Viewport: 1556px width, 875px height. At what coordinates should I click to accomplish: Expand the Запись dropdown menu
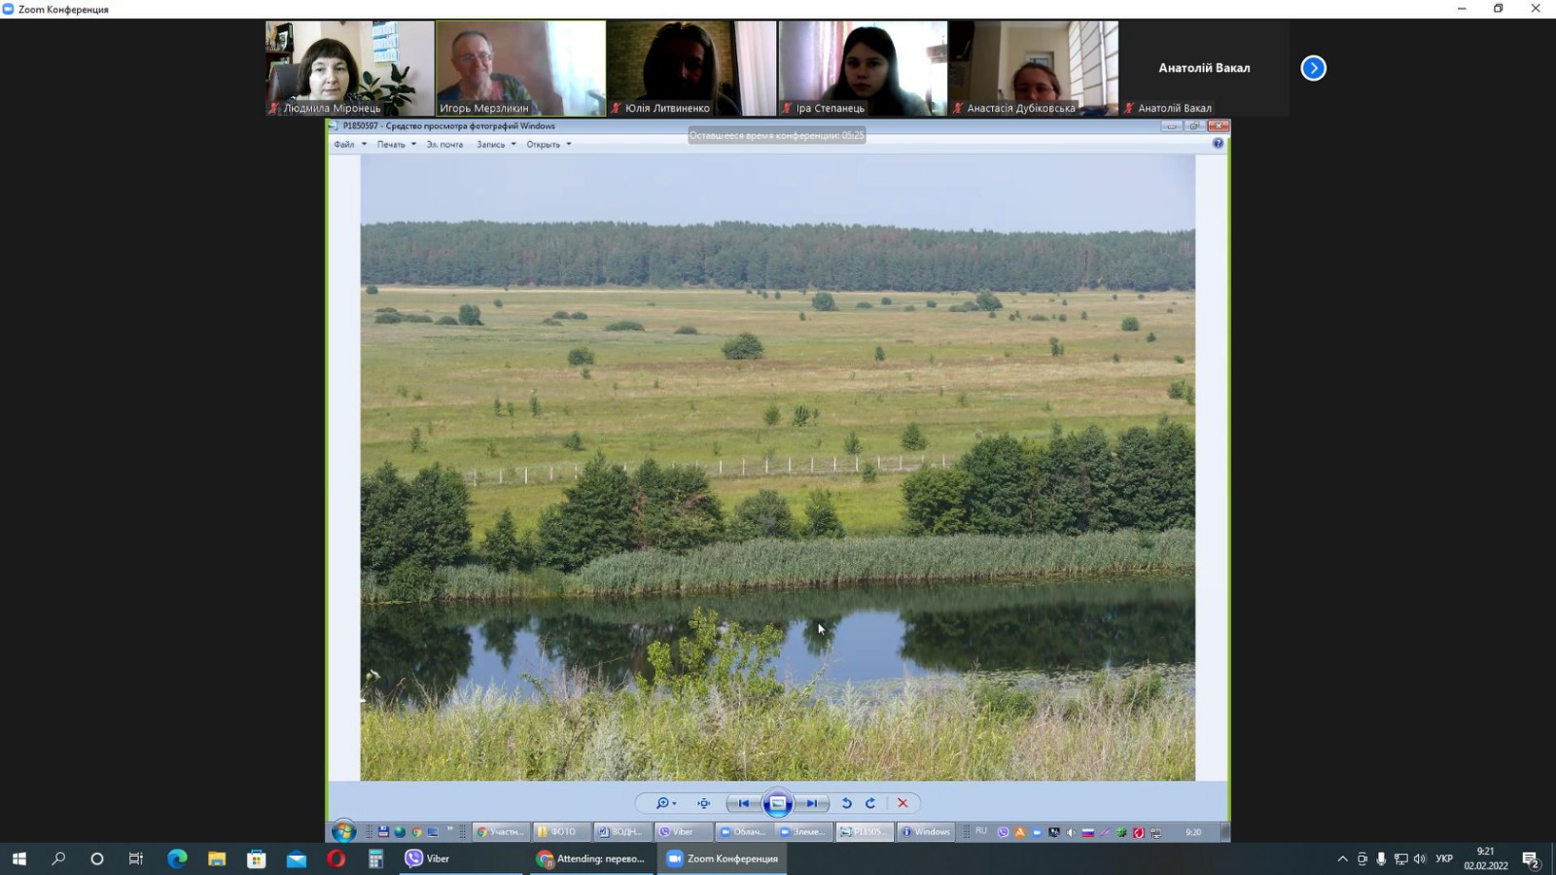(x=496, y=145)
